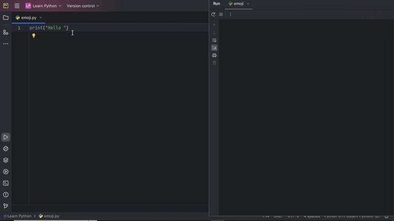Viewport: 394px width, 221px height.
Task: Click the yellow light bulb quick-fix icon
Action: pos(34,36)
